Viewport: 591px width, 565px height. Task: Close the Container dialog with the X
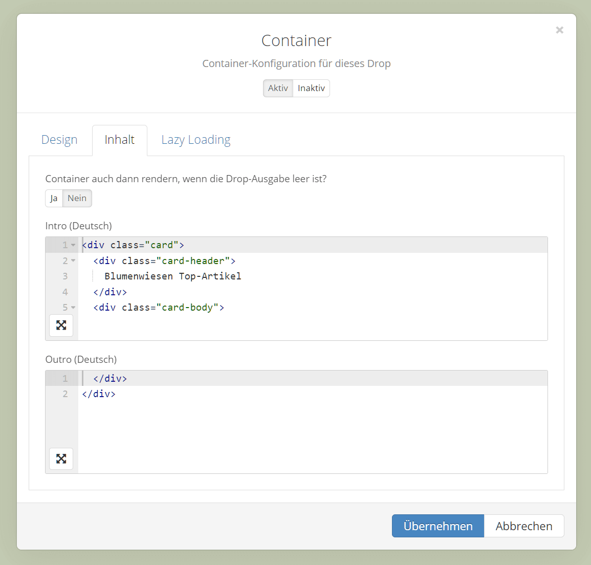pos(559,30)
